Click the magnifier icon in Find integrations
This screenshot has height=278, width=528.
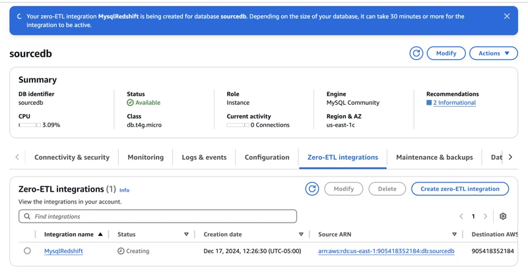pos(27,217)
